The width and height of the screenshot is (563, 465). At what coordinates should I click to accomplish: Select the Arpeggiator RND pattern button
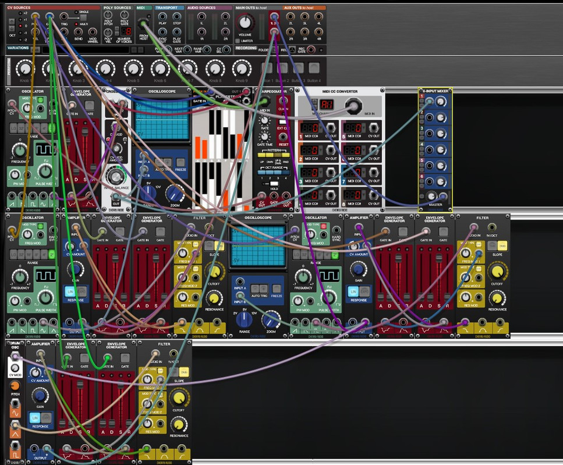(286, 155)
